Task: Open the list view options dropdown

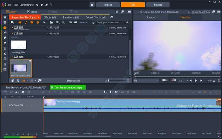Action: [x=58, y=22]
